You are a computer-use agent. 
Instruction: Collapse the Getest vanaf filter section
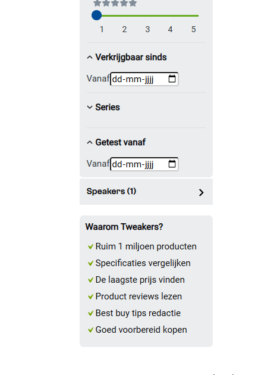tap(116, 142)
